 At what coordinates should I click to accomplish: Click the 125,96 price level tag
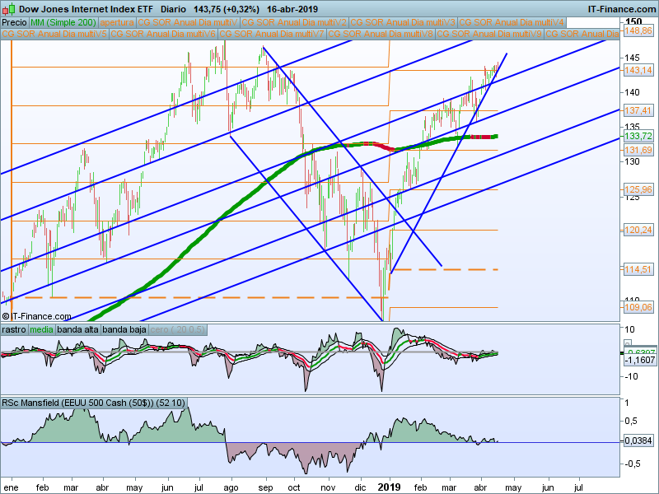638,189
